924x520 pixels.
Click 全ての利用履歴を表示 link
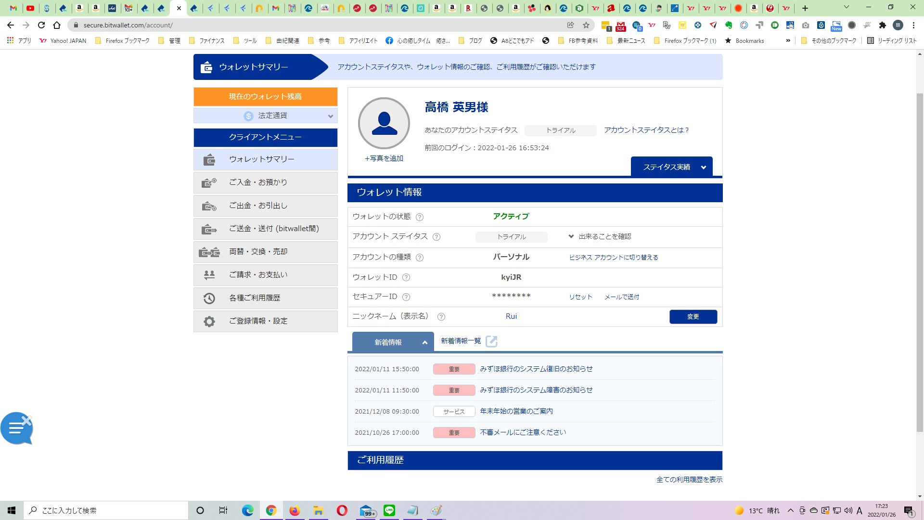[x=689, y=480]
